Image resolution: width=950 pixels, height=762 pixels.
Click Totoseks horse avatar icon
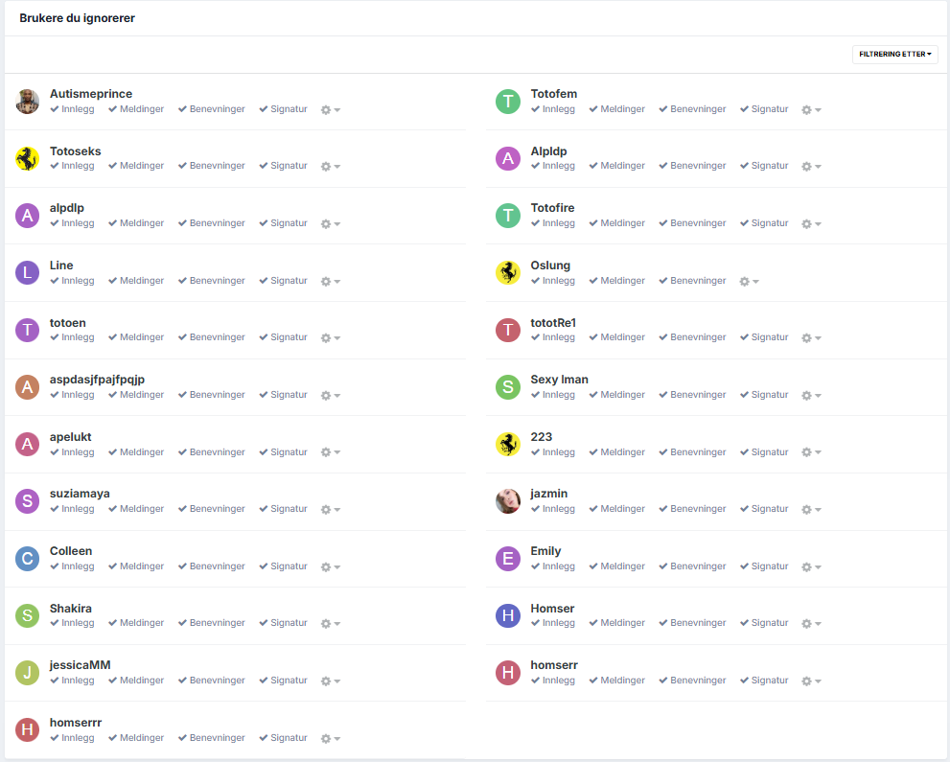pos(27,159)
